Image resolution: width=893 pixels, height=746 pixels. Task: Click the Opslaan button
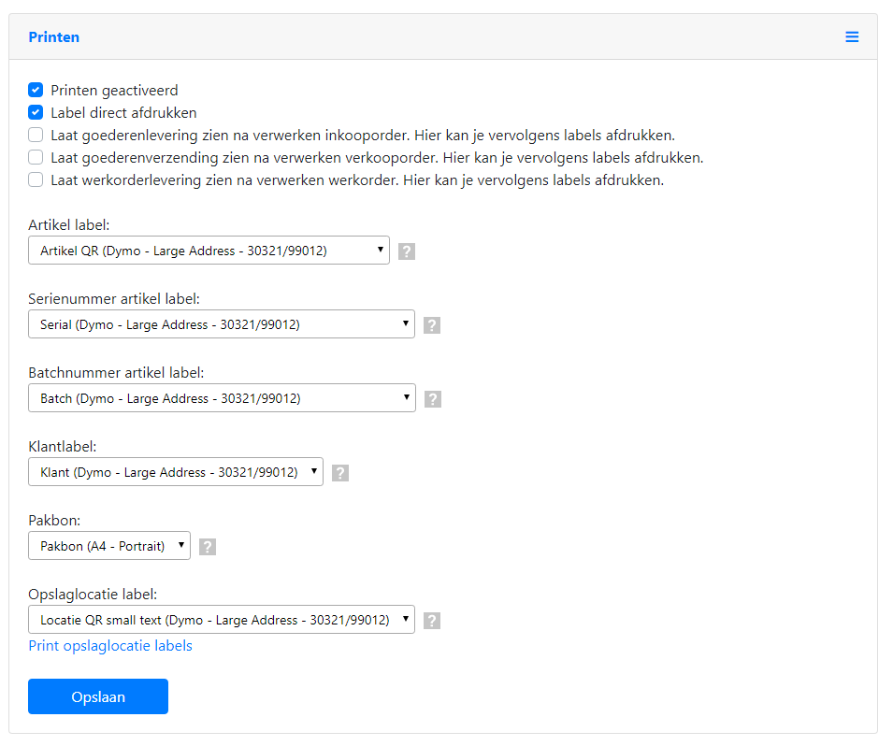97,696
